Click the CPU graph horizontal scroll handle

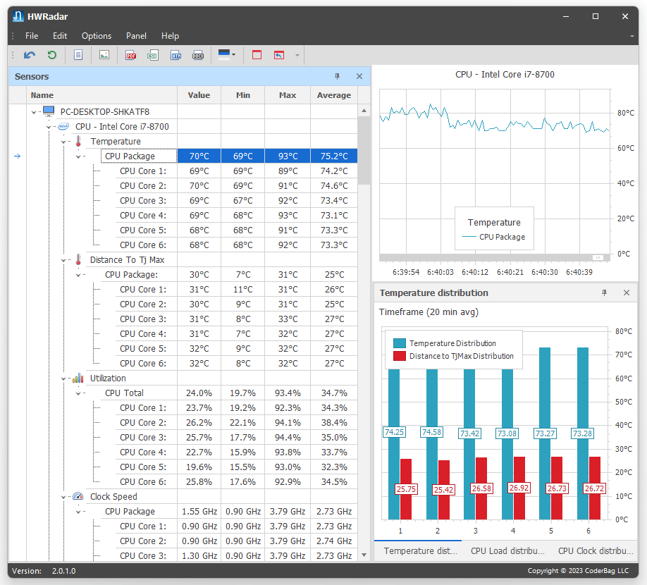point(598,257)
